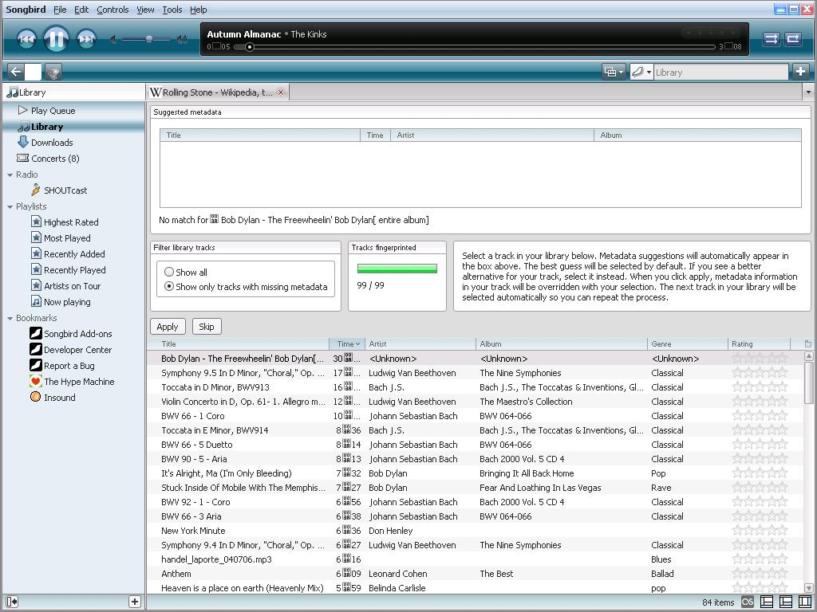
Task: Sort tracks by Genre column header
Action: [687, 343]
